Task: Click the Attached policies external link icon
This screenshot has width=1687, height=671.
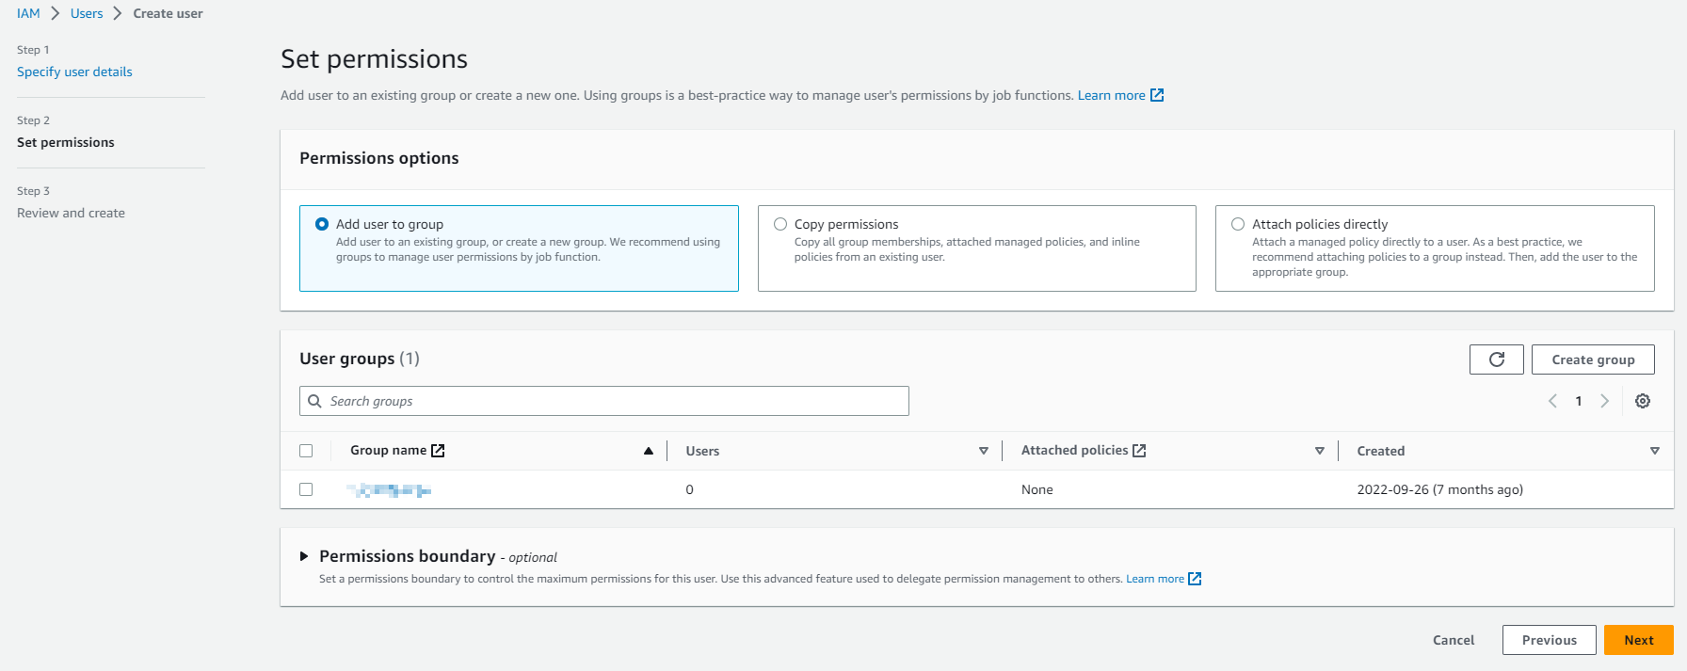Action: [x=1139, y=451]
